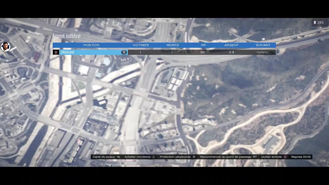Screen dimensions: 329x185
Task: Click the RT trigger icon
Action: click(255, 157)
